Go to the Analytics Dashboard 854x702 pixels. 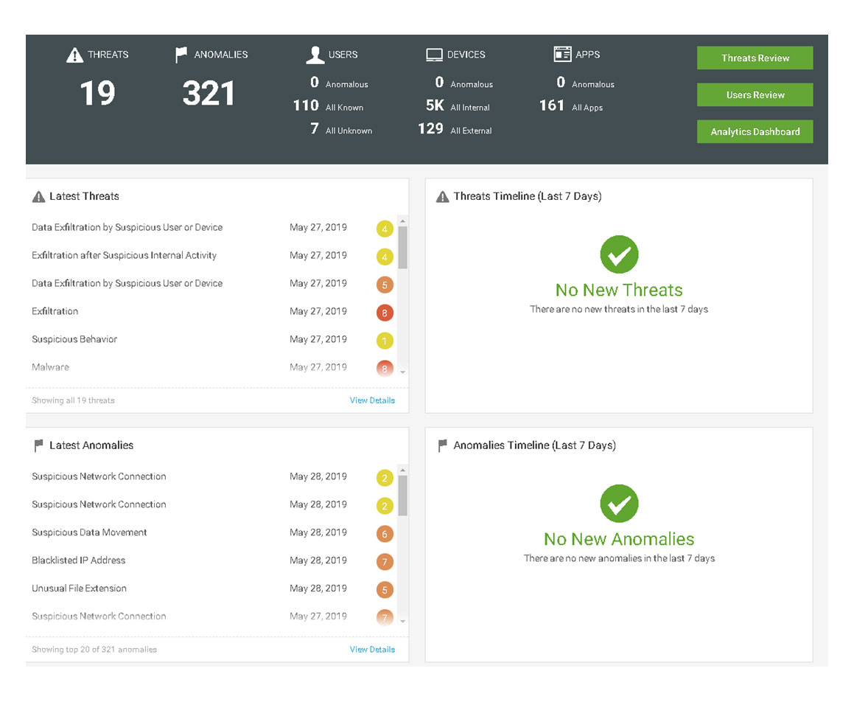pos(755,132)
